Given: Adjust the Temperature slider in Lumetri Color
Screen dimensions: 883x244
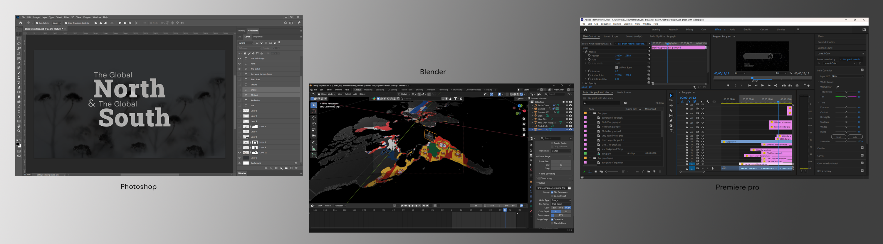Looking at the screenshot, I should 846,92.
